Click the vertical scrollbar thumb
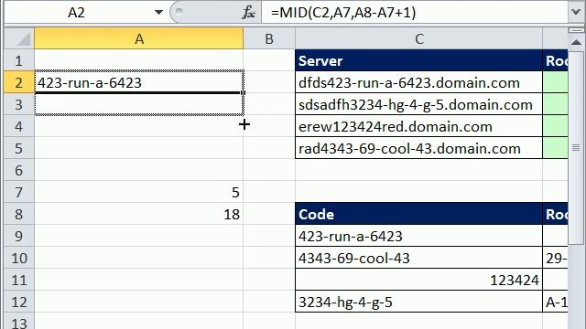586x329 pixels. tap(576, 148)
